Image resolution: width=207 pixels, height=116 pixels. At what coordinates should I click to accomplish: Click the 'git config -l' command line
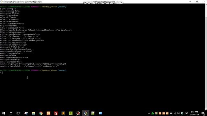[8, 9]
